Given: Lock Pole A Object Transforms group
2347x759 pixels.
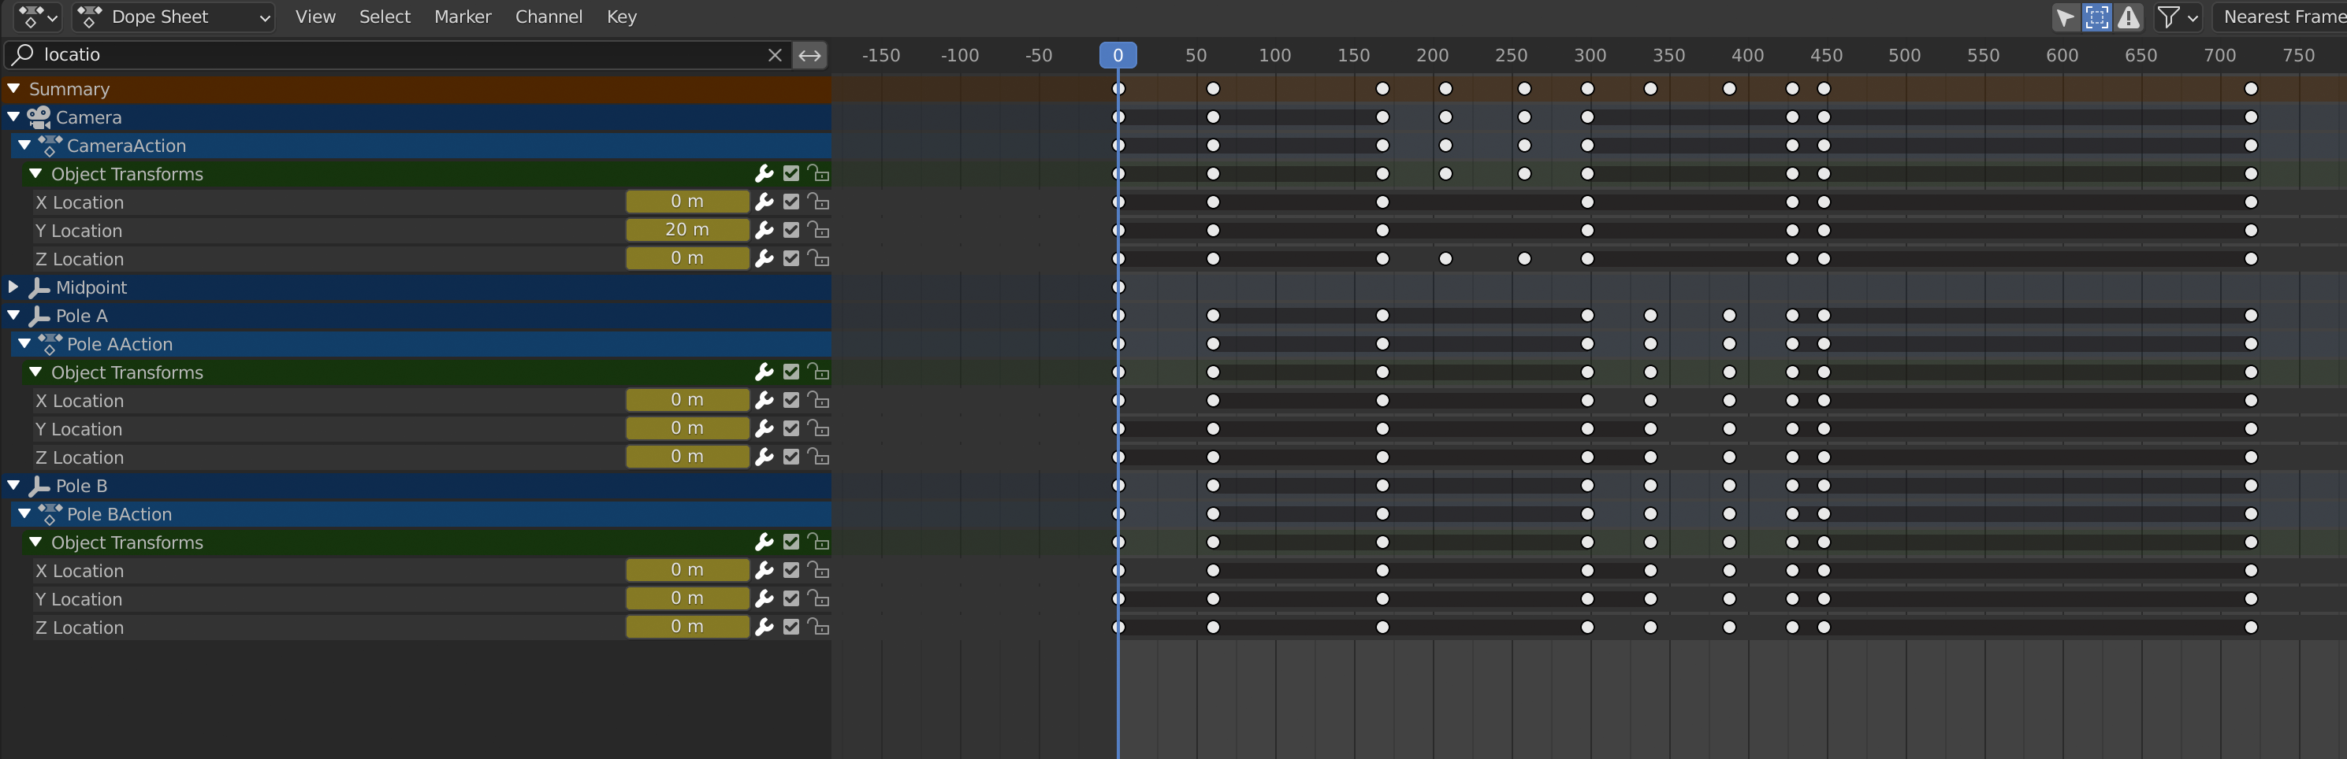Looking at the screenshot, I should 818,372.
